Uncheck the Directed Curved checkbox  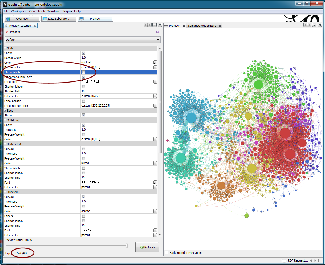pyautogui.click(x=83, y=197)
